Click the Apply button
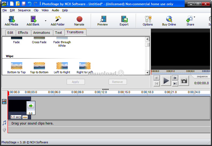The width and height of the screenshot is (212, 146). pos(75,82)
